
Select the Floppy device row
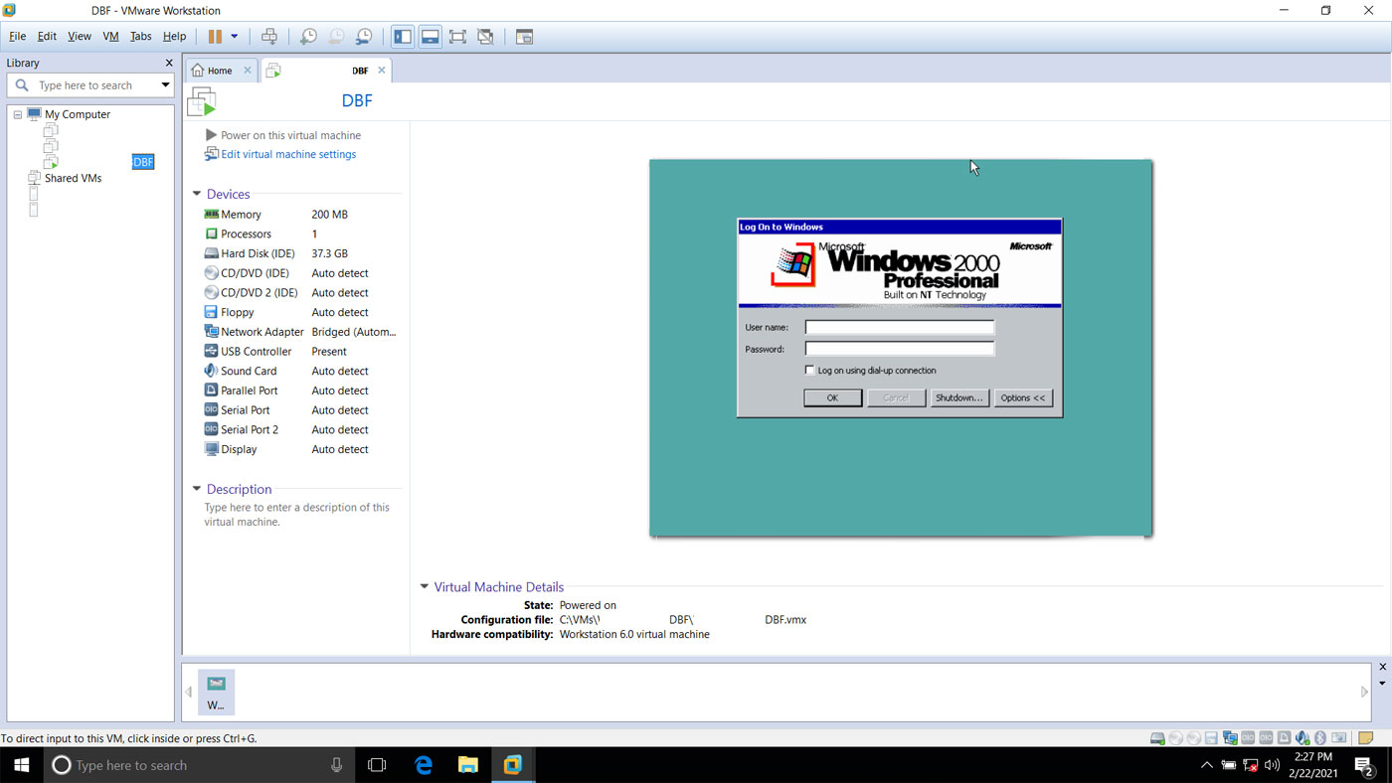pyautogui.click(x=300, y=312)
